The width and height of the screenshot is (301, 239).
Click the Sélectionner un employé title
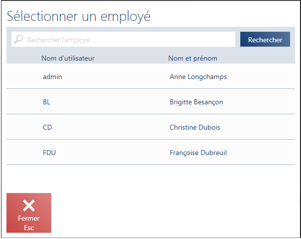(x=79, y=17)
